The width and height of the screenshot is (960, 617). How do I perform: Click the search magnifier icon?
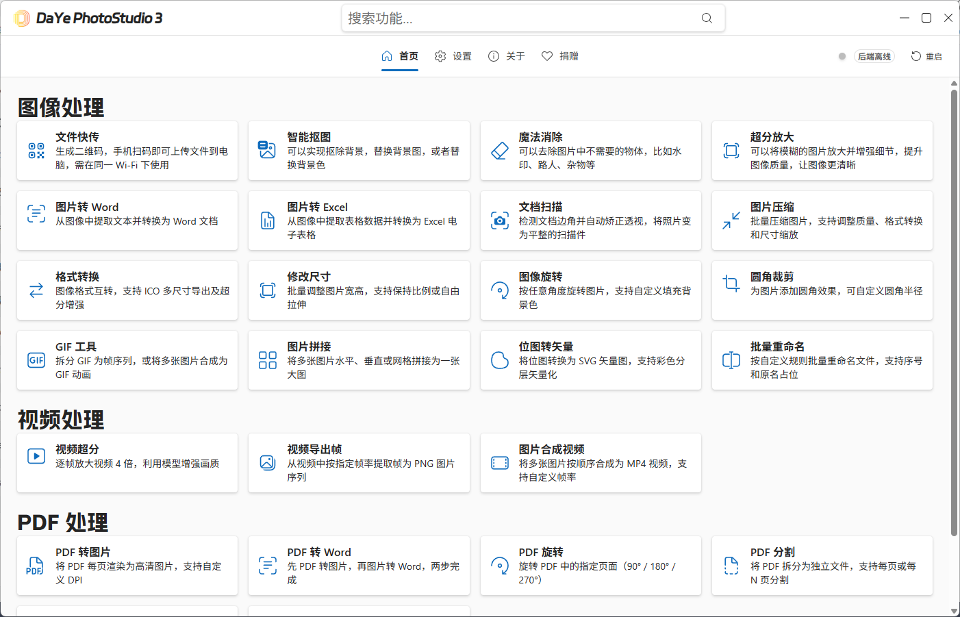coord(707,18)
